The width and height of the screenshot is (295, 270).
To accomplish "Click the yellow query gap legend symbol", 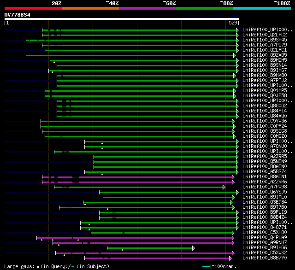I will tap(38, 267).
